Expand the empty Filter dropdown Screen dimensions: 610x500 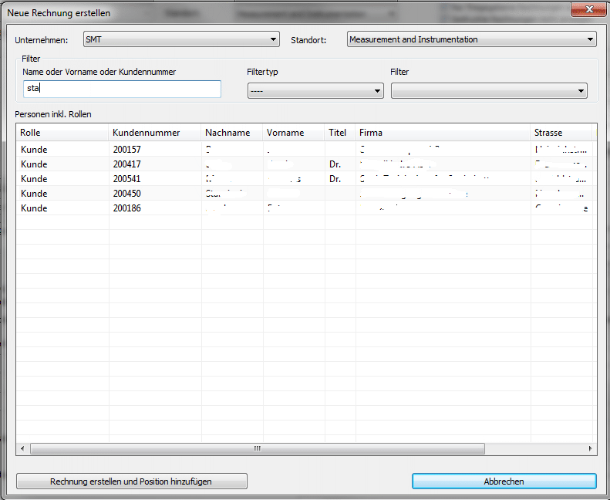489,91
